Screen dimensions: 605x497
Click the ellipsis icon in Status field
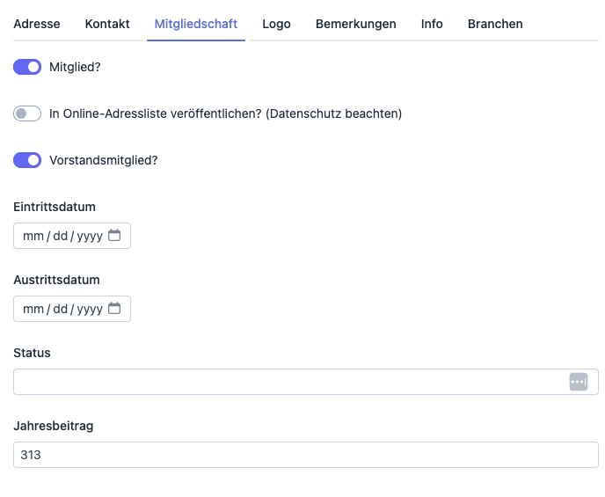point(578,382)
